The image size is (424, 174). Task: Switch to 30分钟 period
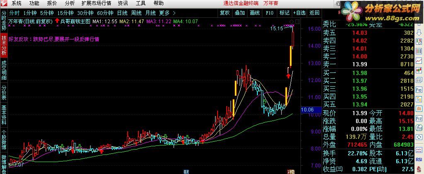click(85, 13)
